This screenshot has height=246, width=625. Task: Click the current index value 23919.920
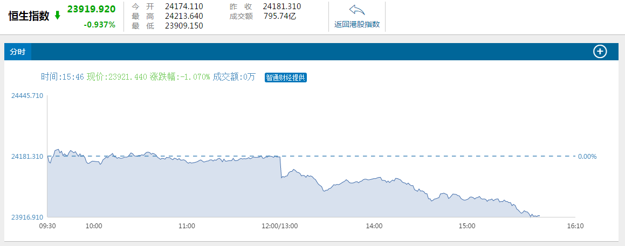[x=91, y=9]
